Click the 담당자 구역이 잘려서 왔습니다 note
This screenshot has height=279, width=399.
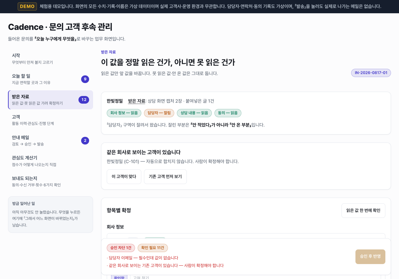coord(186,125)
